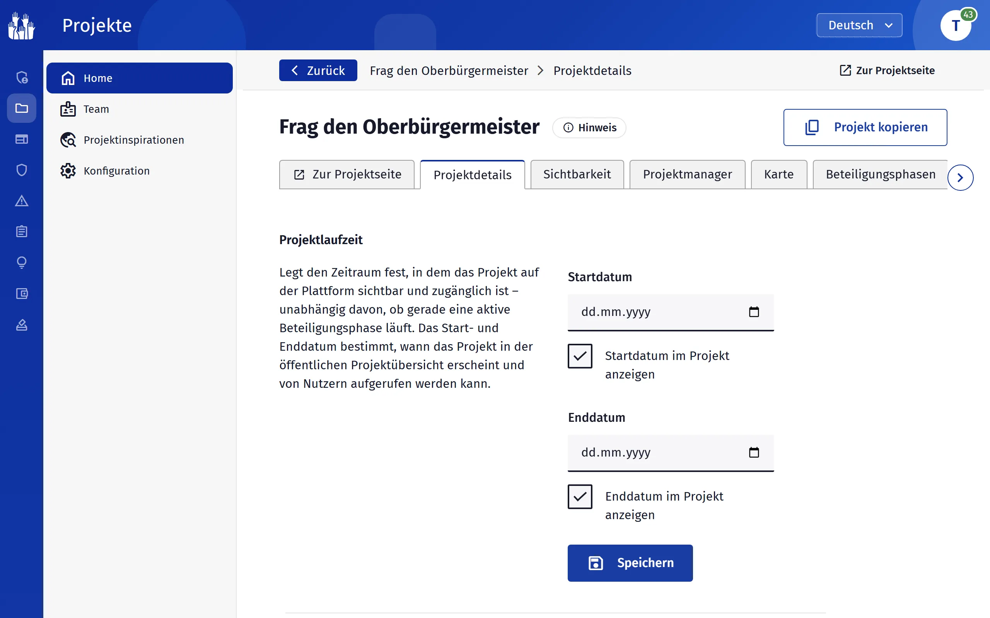
Task: Show more tabs with right arrow
Action: pyautogui.click(x=960, y=178)
